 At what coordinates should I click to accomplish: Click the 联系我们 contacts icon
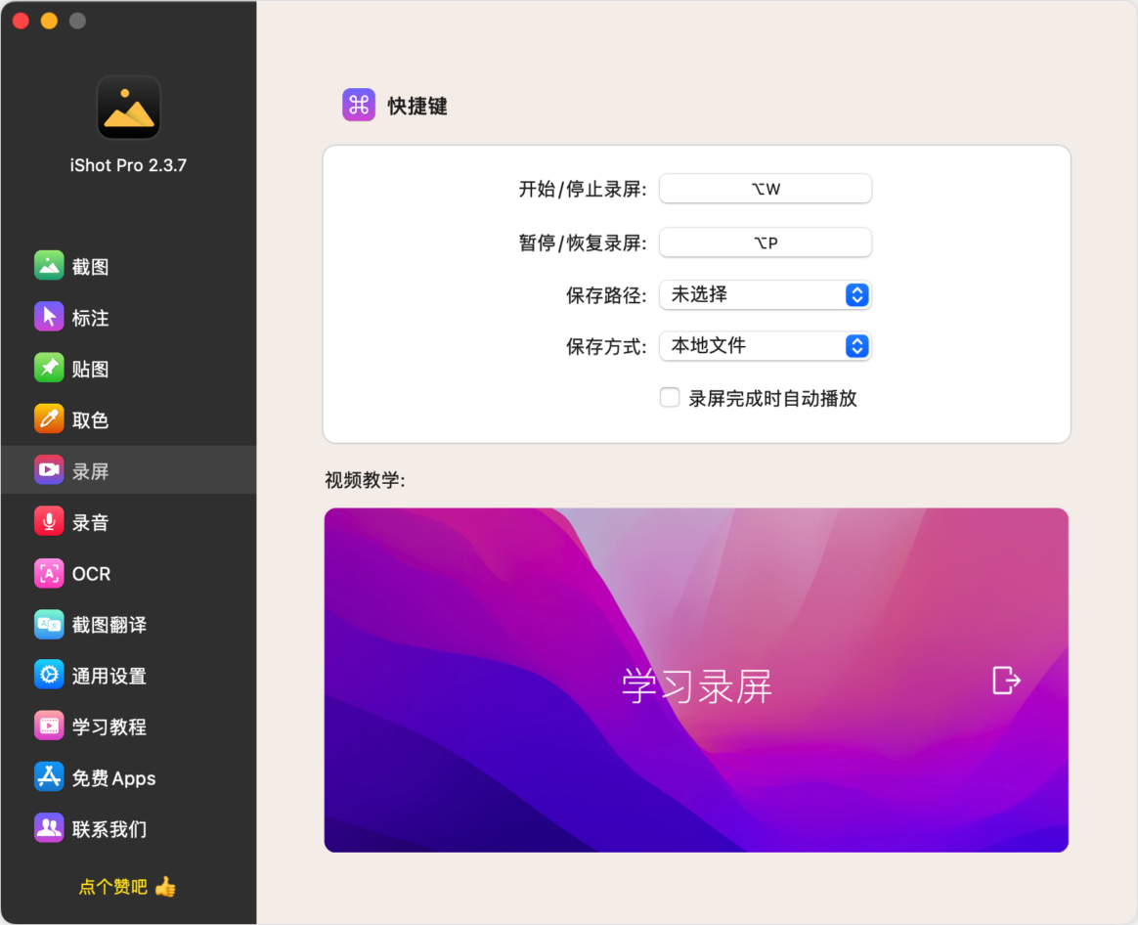point(49,828)
